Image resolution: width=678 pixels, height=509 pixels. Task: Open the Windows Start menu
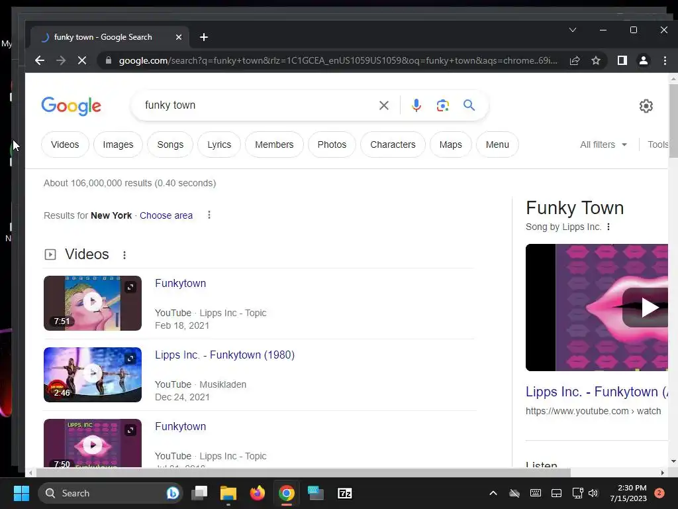(x=21, y=493)
